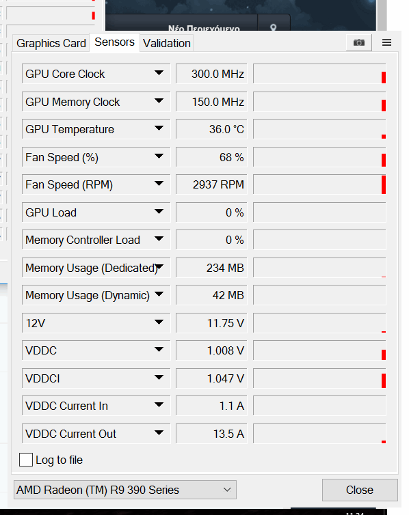Click the VDDCI 1.047 V value field
This screenshot has height=515, width=409.
(211, 378)
